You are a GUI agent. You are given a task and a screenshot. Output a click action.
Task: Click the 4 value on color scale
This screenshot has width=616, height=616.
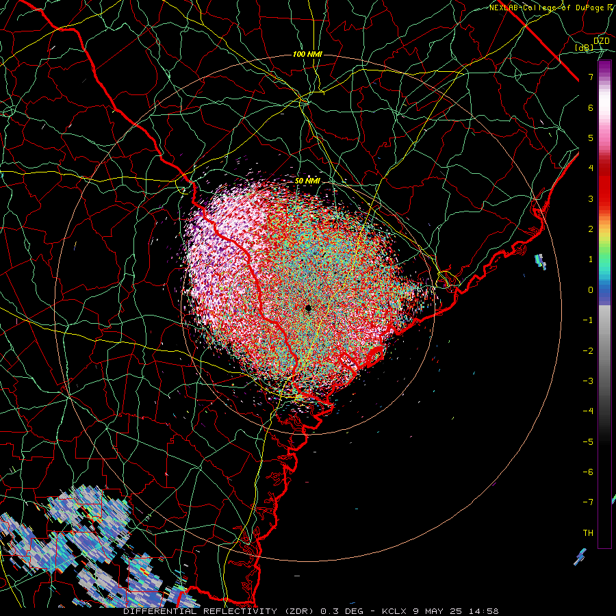591,168
